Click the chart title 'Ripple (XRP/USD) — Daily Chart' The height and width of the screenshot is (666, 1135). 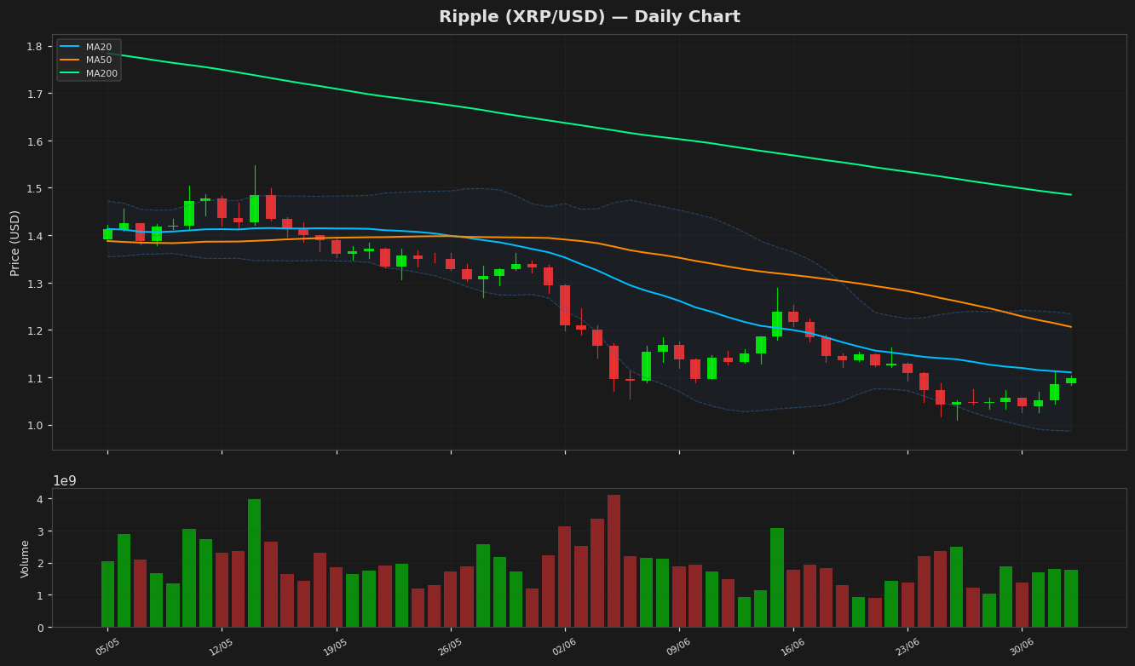[589, 17]
